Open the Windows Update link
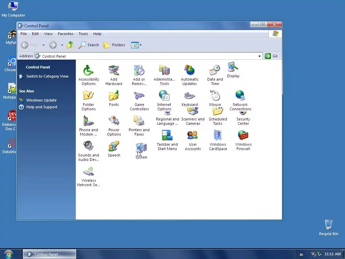This screenshot has width=345, height=259. (41, 100)
